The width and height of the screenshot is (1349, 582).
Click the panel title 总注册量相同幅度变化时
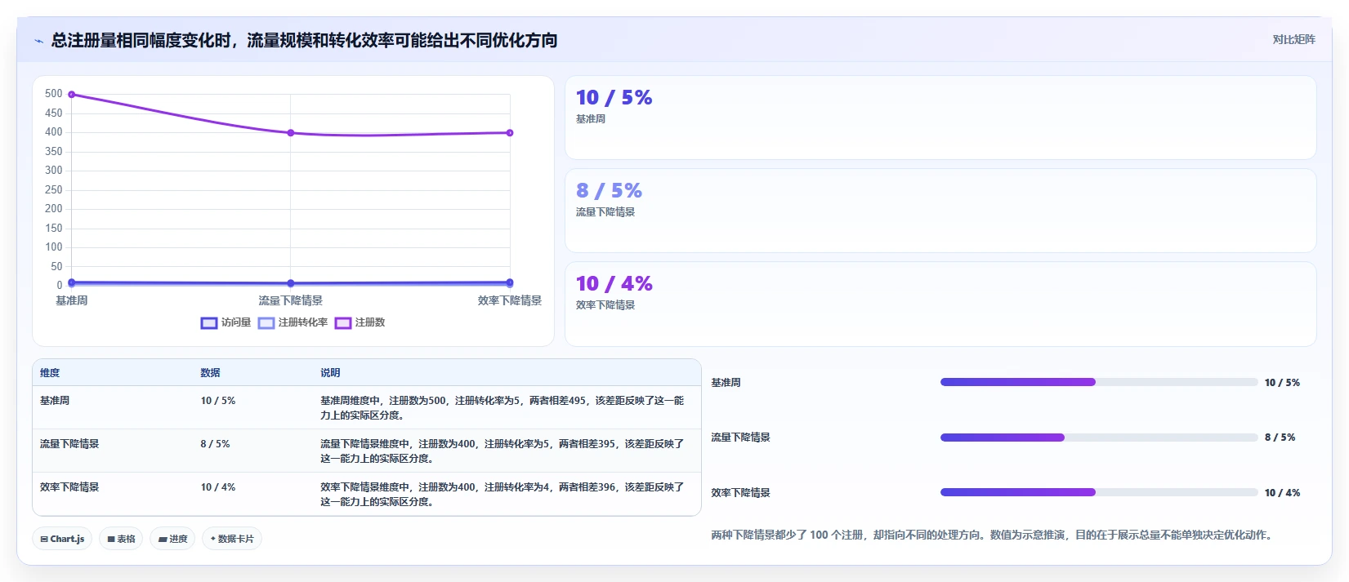coord(304,41)
